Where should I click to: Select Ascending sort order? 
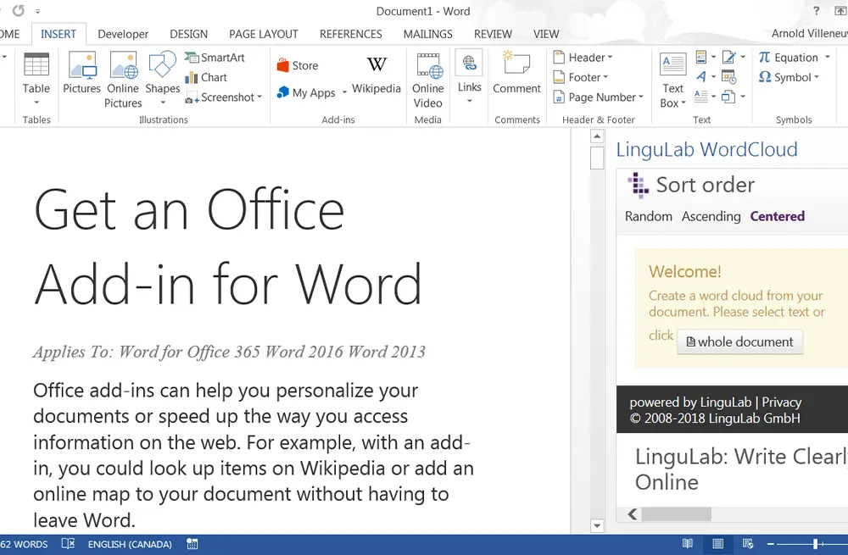(x=711, y=216)
